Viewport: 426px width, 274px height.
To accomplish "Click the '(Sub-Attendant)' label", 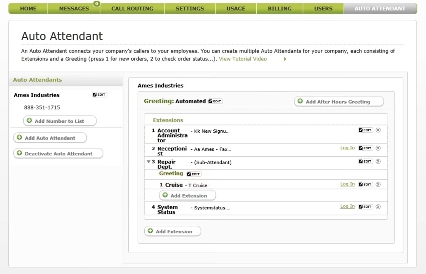I will 213,162.
